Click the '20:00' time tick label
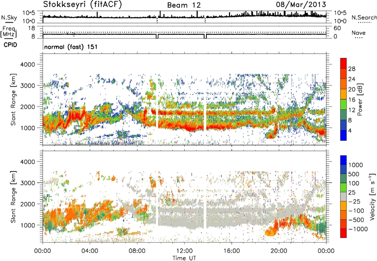 pyautogui.click(x=279, y=251)
